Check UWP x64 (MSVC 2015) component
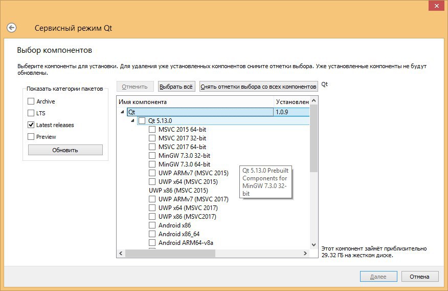 [152, 182]
